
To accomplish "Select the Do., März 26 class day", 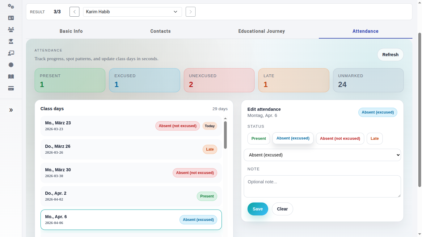I will click(131, 149).
